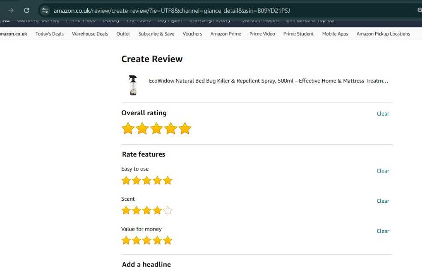Image resolution: width=422 pixels, height=273 pixels.
Task: Go to Amazon Prime
Action: [x=225, y=34]
